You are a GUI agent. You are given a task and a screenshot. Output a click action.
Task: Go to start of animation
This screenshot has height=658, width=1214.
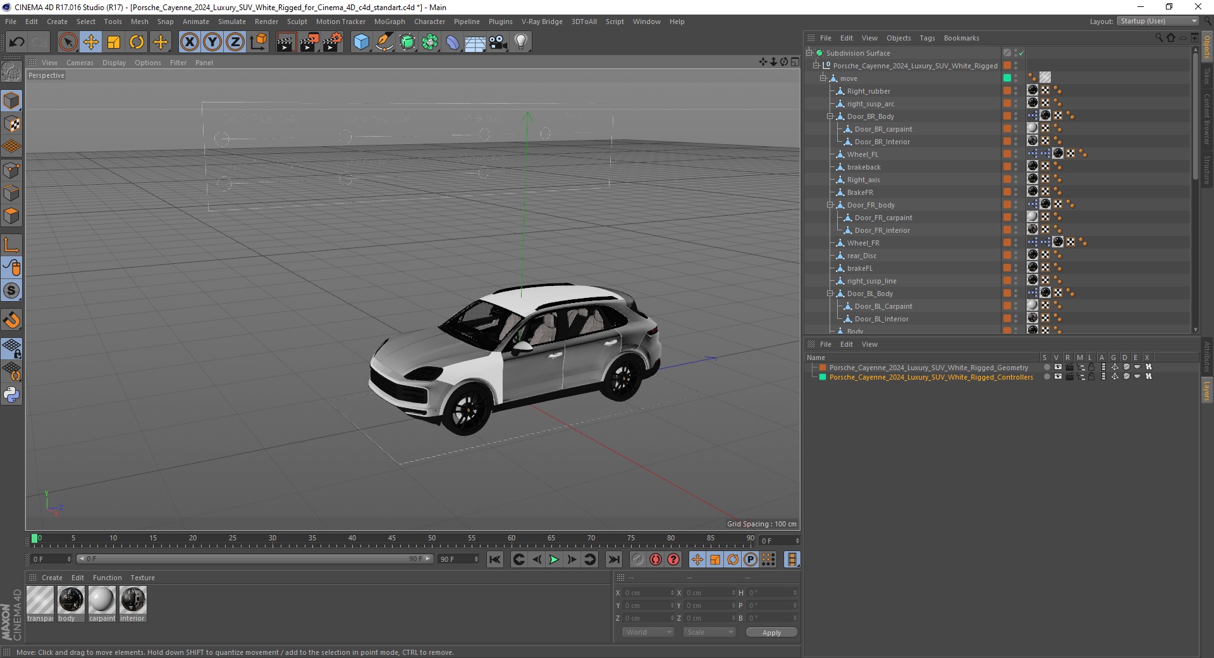pos(495,559)
